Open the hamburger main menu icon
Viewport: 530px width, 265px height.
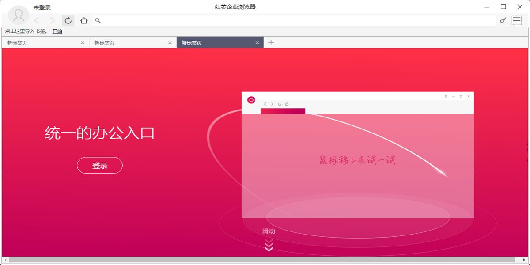[x=516, y=20]
